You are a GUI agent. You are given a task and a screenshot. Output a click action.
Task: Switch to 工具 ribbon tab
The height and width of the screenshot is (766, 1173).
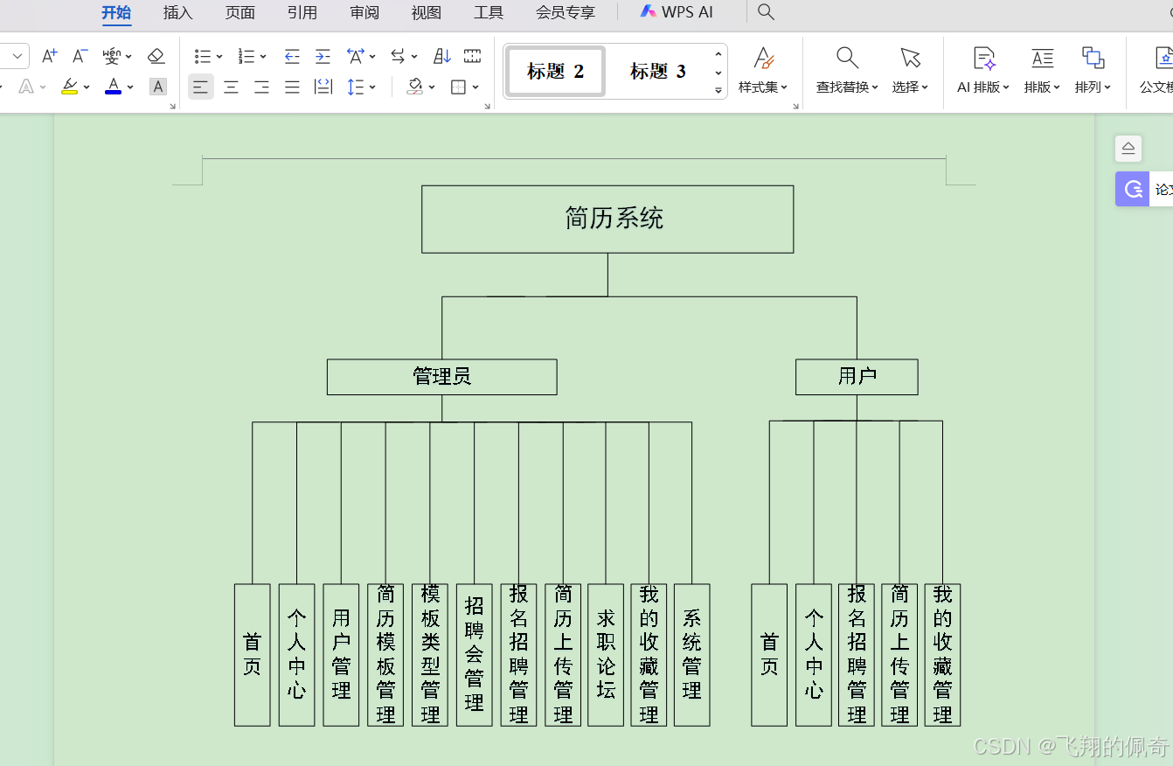[x=489, y=12]
